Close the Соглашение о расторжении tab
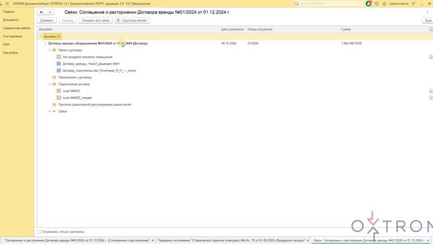Screen dimensions: 433x244 point(153,241)
